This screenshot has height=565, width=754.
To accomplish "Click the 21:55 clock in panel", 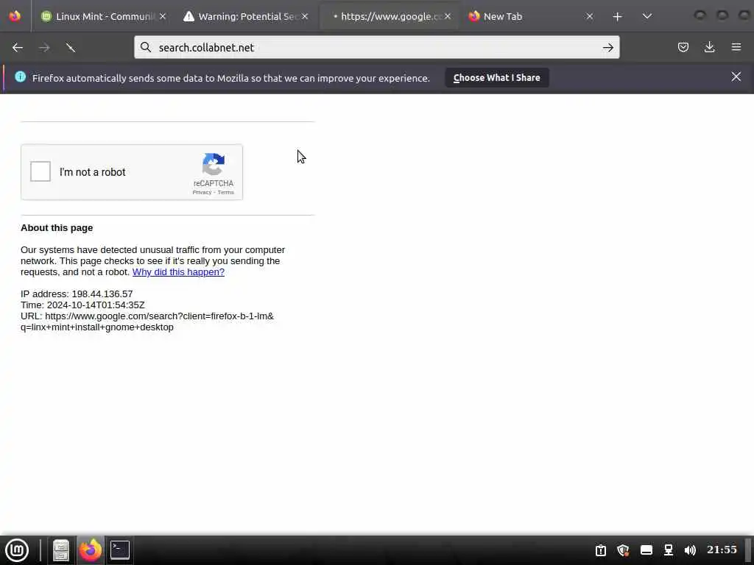I will point(722,550).
